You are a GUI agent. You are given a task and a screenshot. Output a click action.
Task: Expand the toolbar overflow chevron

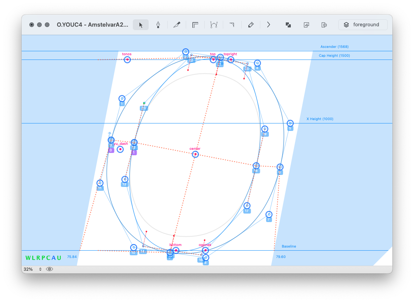pos(269,25)
